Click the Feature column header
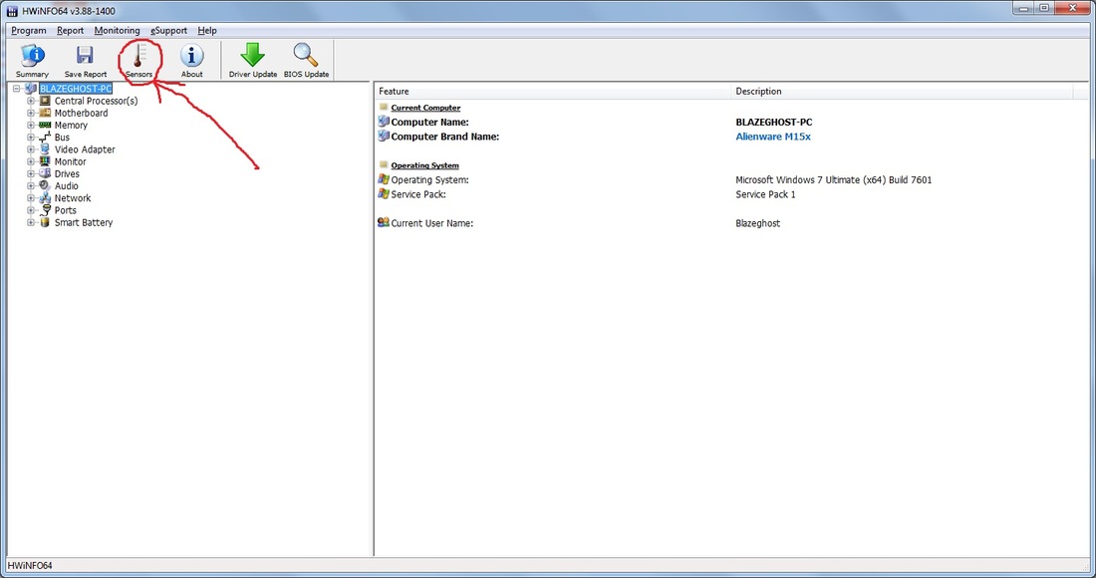Image resolution: width=1096 pixels, height=578 pixels. click(552, 91)
